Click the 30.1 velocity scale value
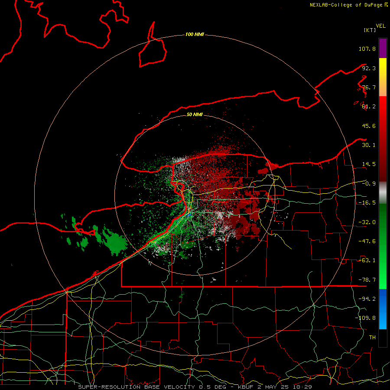The width and height of the screenshot is (390, 390). 369,145
